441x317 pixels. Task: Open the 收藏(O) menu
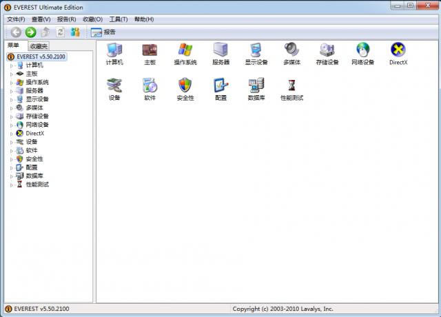coord(92,19)
